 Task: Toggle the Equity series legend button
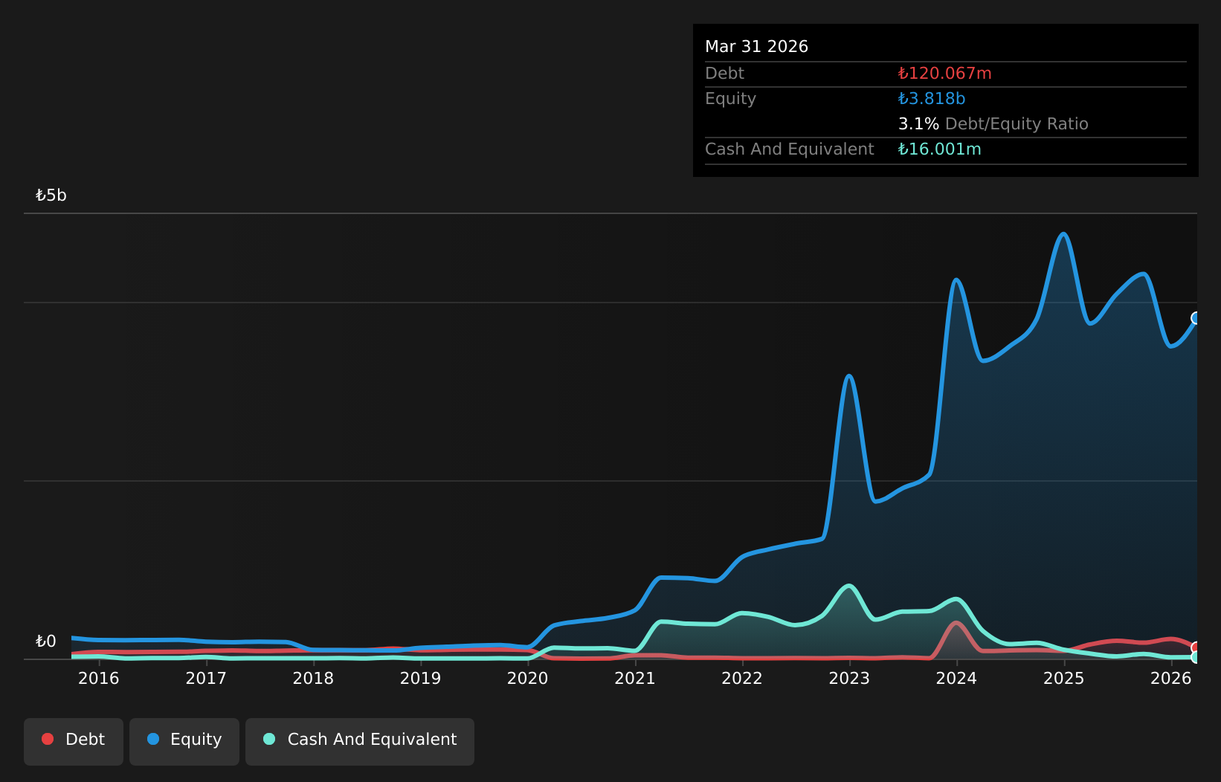point(184,741)
